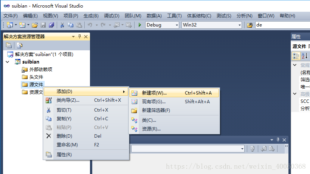Click the Find in Files folder icon

click(x=250, y=25)
